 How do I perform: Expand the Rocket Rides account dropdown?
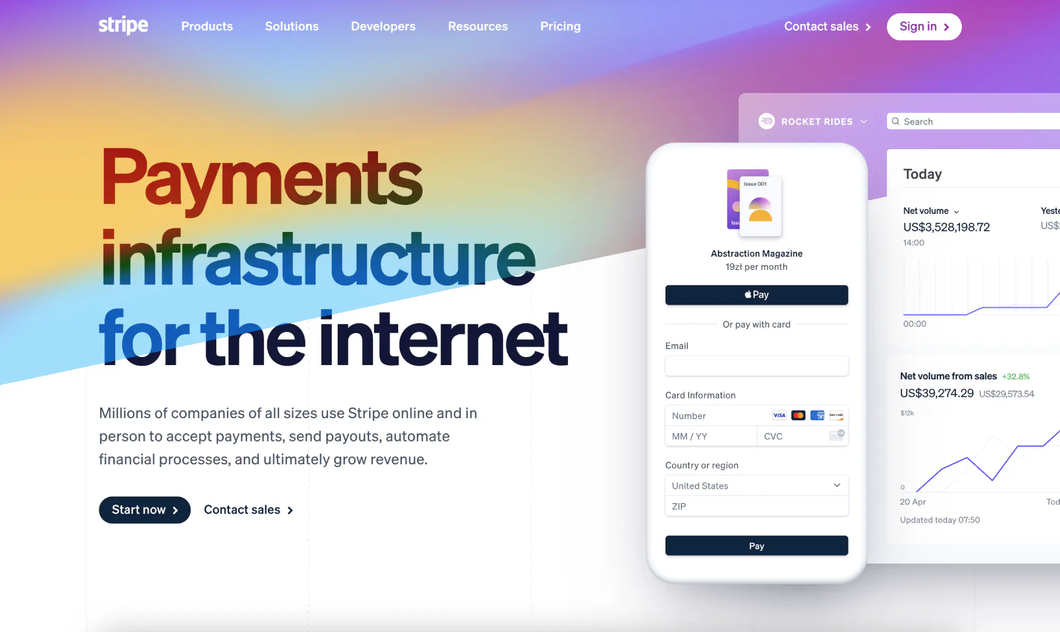[x=864, y=121]
